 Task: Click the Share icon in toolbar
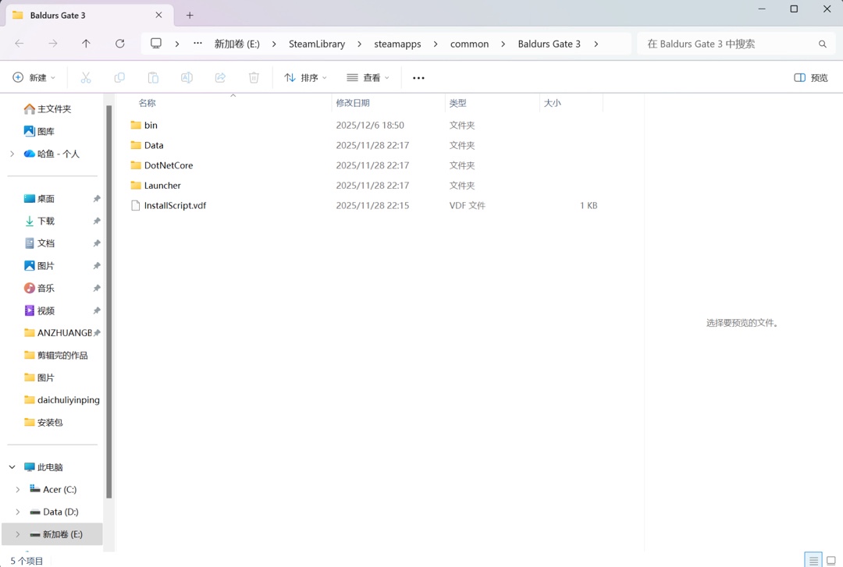pyautogui.click(x=220, y=78)
